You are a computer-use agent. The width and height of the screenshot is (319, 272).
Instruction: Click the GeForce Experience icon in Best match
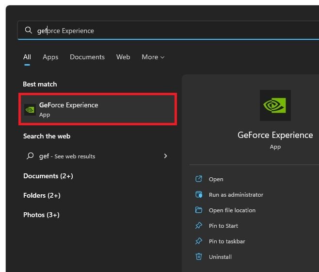[30, 110]
